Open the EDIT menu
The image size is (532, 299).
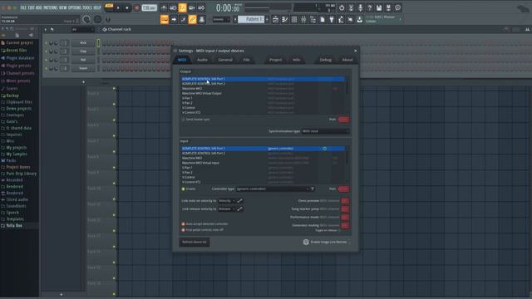click(x=32, y=7)
